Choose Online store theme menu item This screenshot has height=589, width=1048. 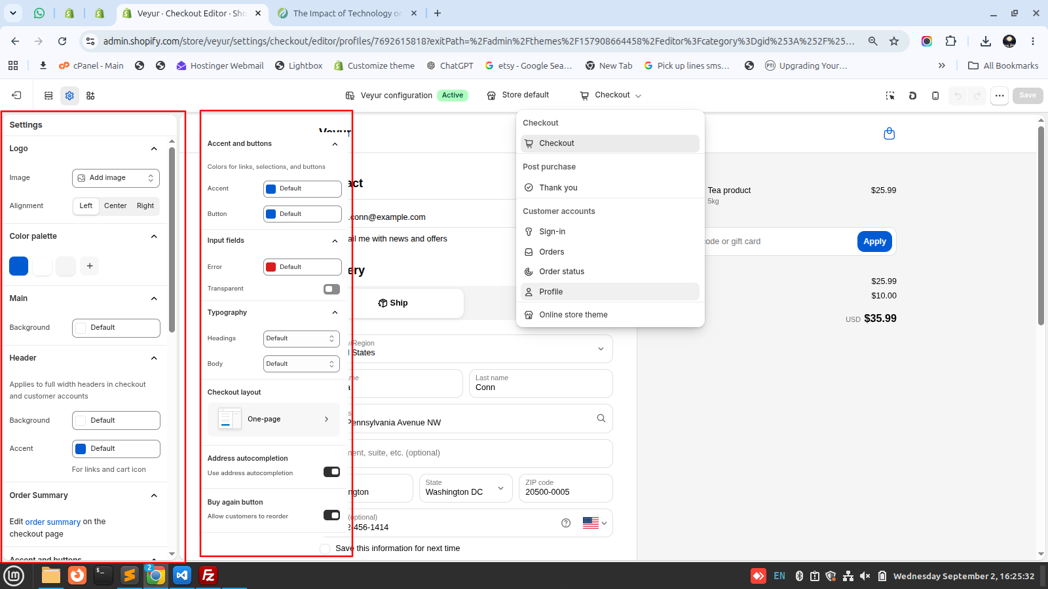click(x=610, y=315)
